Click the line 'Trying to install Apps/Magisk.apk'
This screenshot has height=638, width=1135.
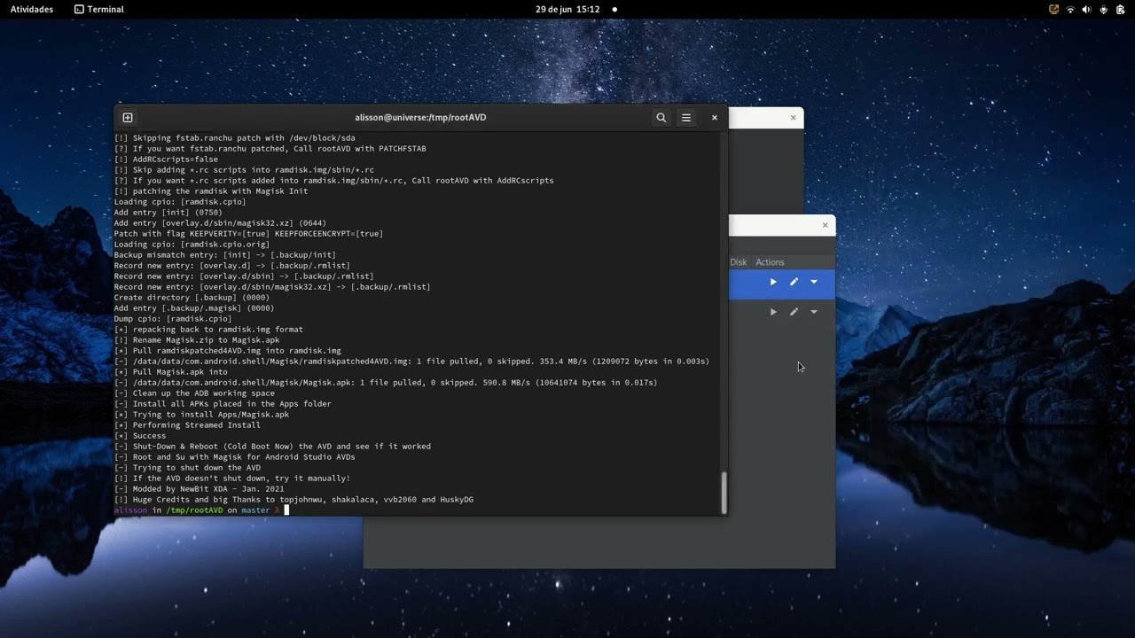(x=211, y=415)
